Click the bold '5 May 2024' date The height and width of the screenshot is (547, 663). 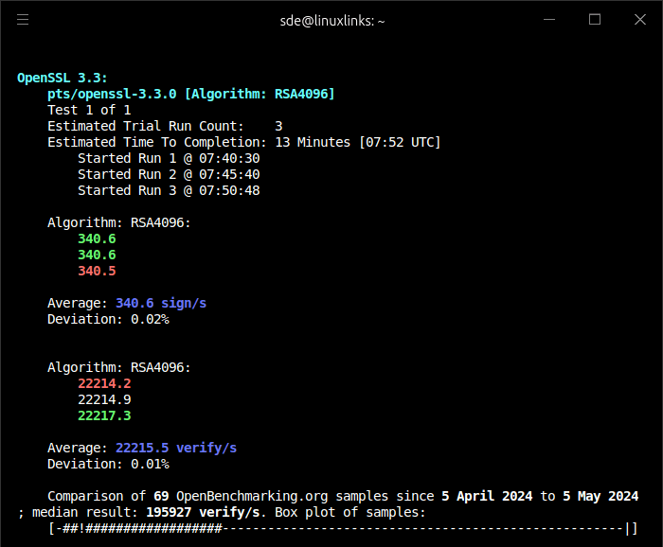[600, 496]
